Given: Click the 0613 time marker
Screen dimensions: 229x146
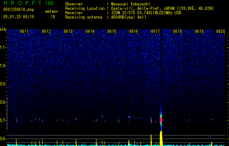Looking at the screenshot, I should 68,31.
